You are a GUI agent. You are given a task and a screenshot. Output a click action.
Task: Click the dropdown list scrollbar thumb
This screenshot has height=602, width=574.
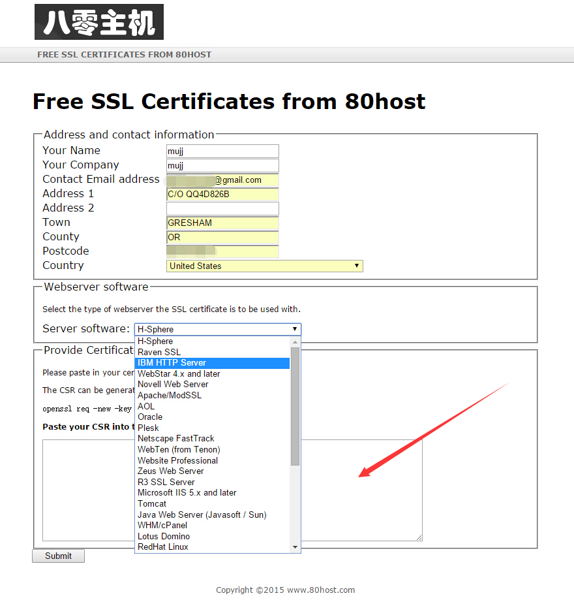(x=295, y=405)
